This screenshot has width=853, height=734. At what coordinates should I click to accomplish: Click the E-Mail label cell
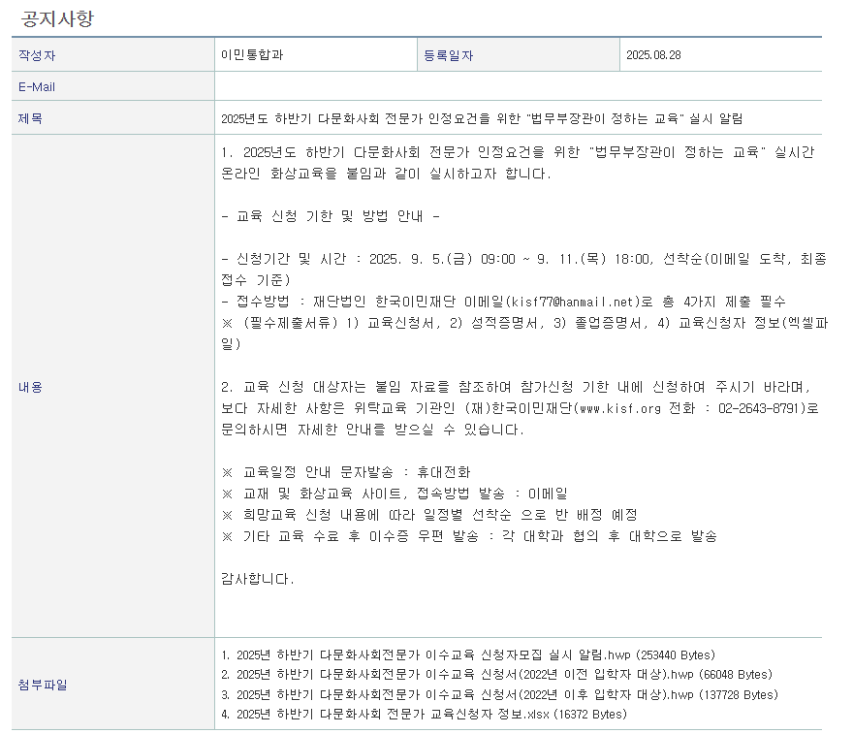pos(112,86)
